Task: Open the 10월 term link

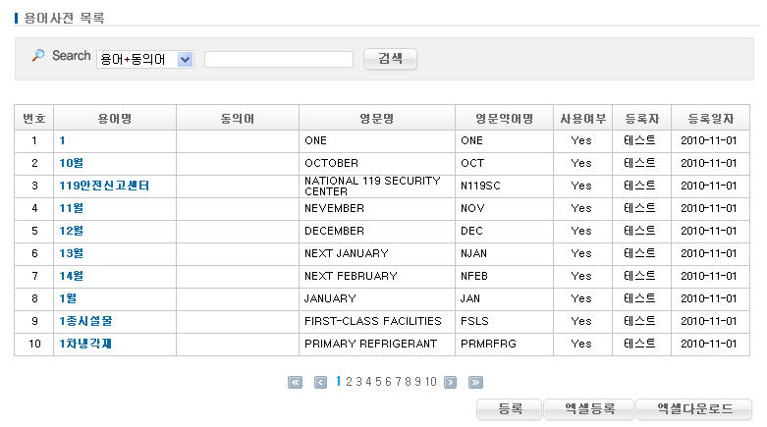Action: click(x=71, y=163)
